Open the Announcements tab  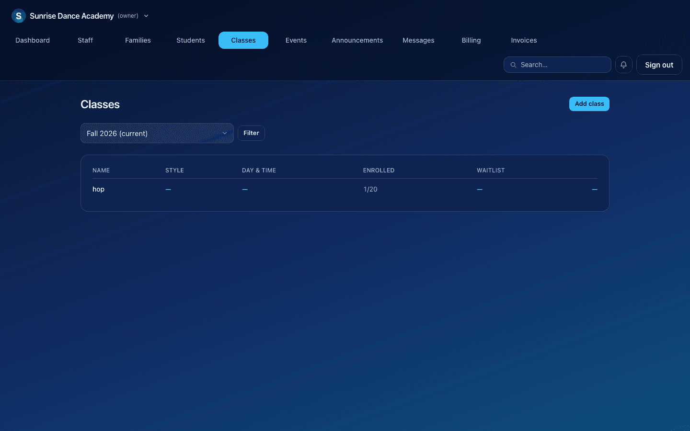(357, 40)
